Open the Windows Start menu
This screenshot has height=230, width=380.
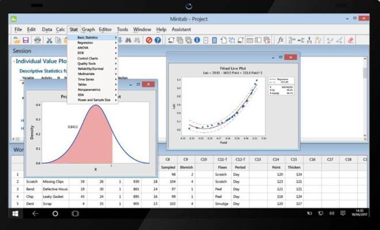[x=16, y=213]
